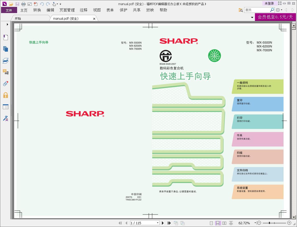Toggle full-screen mode icon near login
Image resolution: width=297 pixels, height=227 pixels.
(x=280, y=3)
